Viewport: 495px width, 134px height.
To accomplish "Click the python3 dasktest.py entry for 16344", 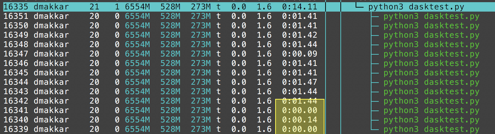I will pos(431,82).
